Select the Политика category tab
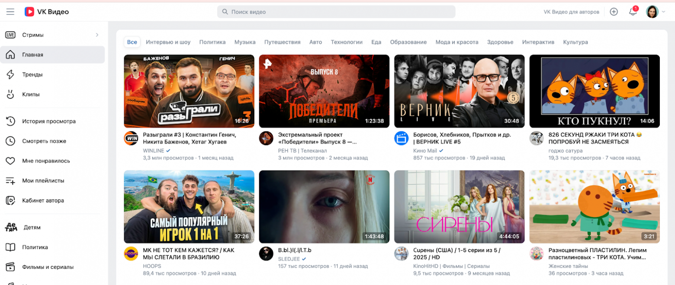The width and height of the screenshot is (675, 285). (212, 42)
